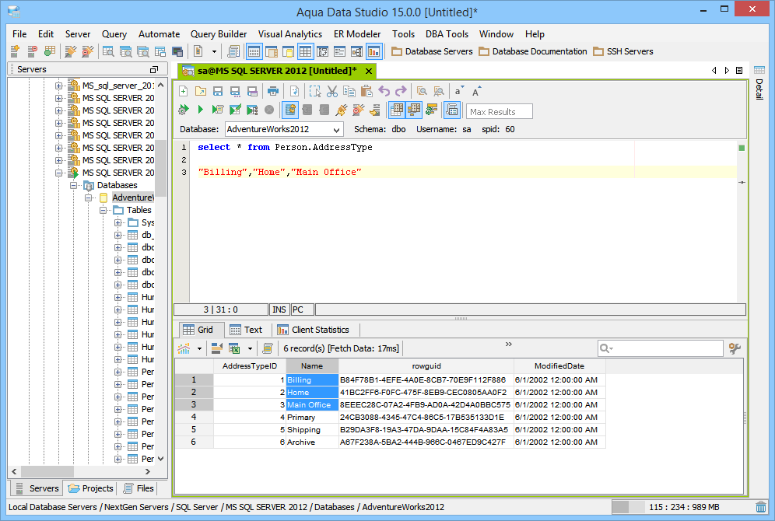Viewport: 775px width, 521px height.
Task: Click the grey Stop execution circle icon
Action: 269,110
